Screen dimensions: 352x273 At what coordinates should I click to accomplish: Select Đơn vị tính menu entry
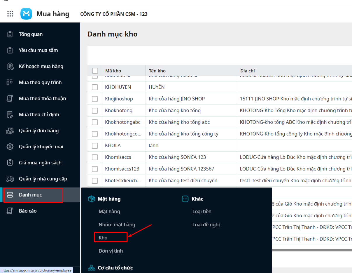coord(111,251)
